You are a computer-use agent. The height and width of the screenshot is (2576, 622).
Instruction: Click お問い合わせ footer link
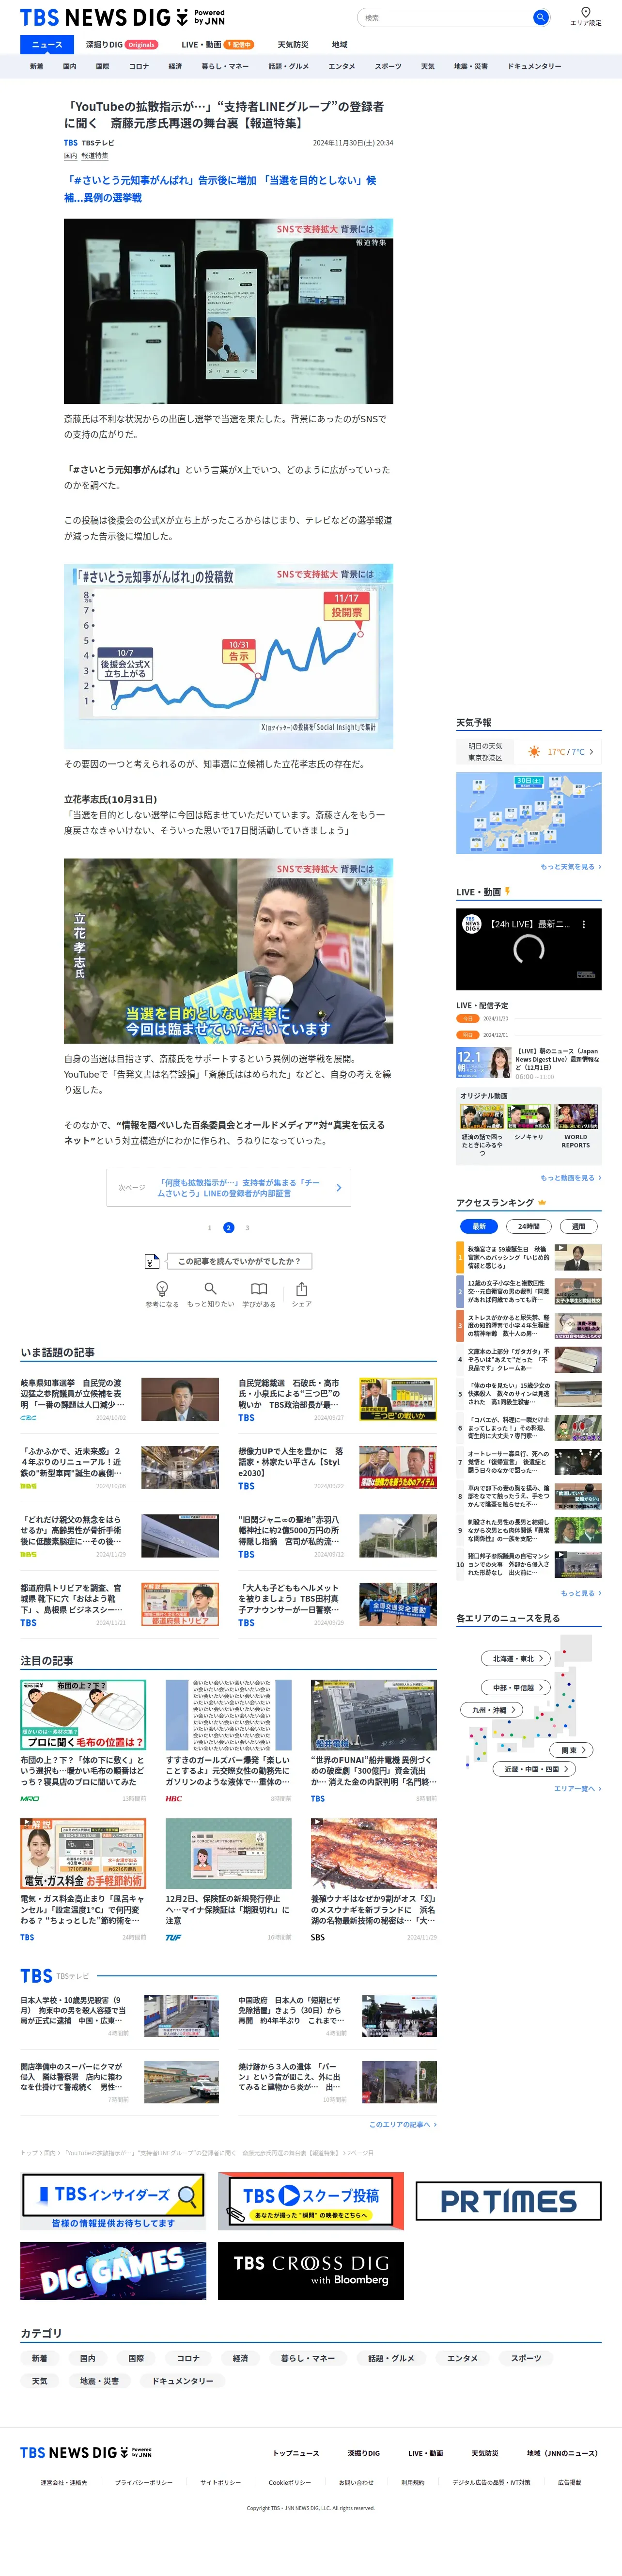[x=356, y=2482]
